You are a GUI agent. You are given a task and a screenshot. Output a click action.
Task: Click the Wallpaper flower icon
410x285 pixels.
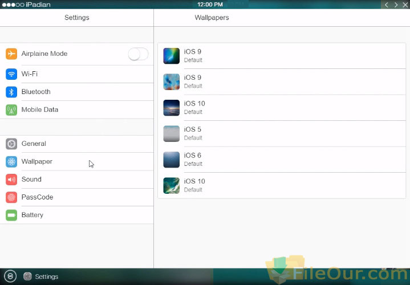[11, 161]
